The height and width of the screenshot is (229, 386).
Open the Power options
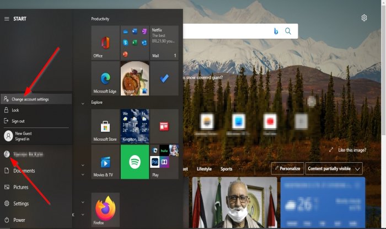[19, 220]
